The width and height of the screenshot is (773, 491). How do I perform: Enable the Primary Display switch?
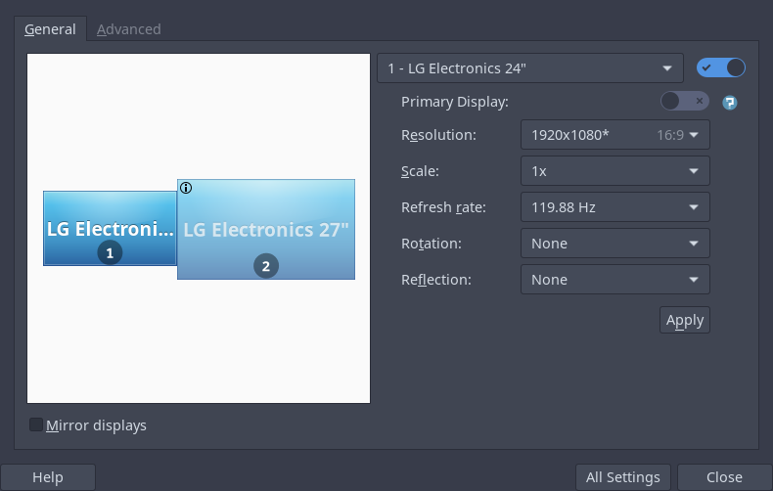tap(685, 101)
